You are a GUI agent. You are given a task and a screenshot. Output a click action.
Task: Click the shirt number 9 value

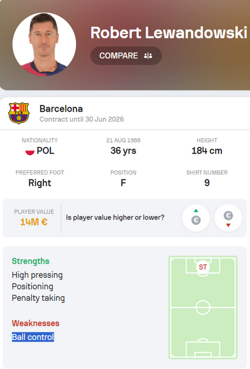click(x=207, y=183)
